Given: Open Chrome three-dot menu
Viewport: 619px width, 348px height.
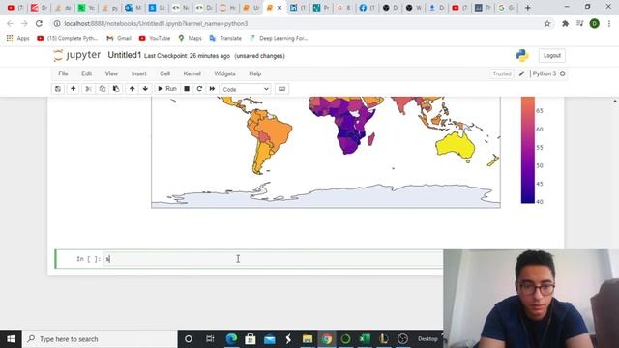Looking at the screenshot, I should (609, 23).
